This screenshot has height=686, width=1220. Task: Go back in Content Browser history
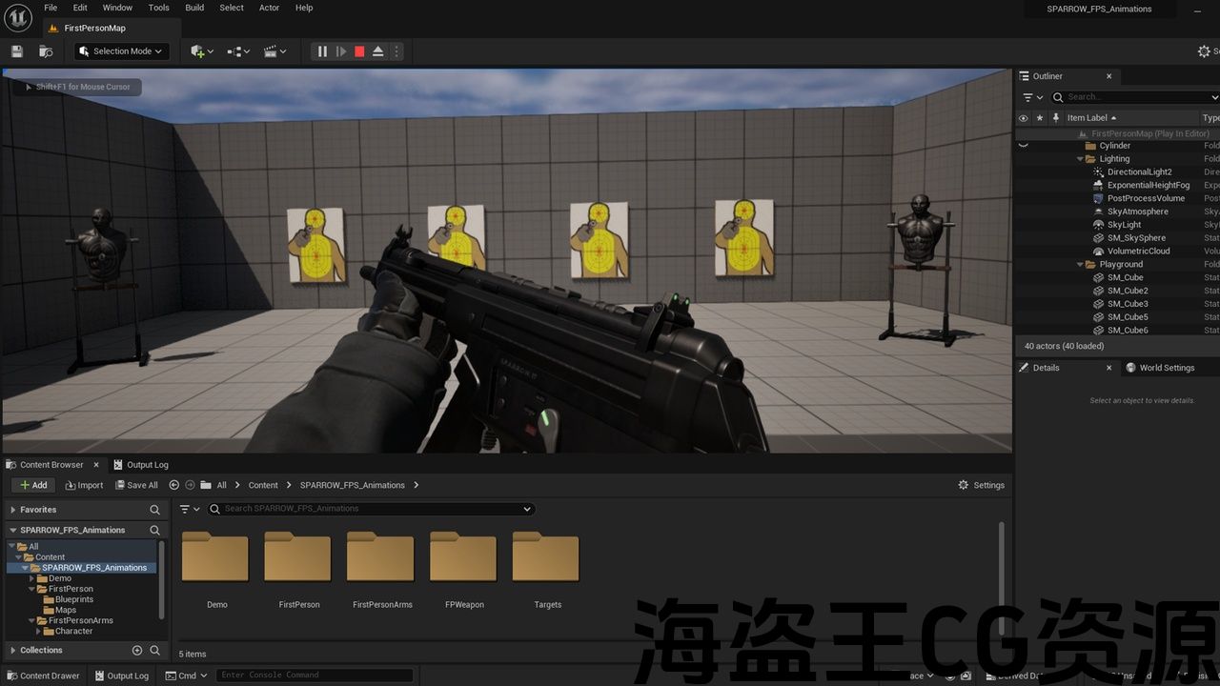(x=174, y=485)
